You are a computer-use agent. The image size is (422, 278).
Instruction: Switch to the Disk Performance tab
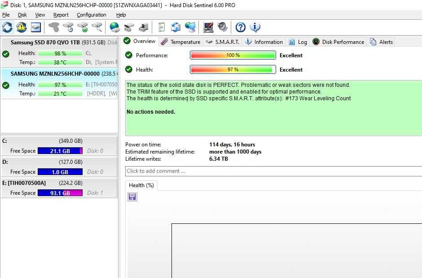pos(338,42)
